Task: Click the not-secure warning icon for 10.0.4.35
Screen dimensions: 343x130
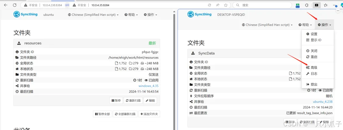Action: click(74, 5)
